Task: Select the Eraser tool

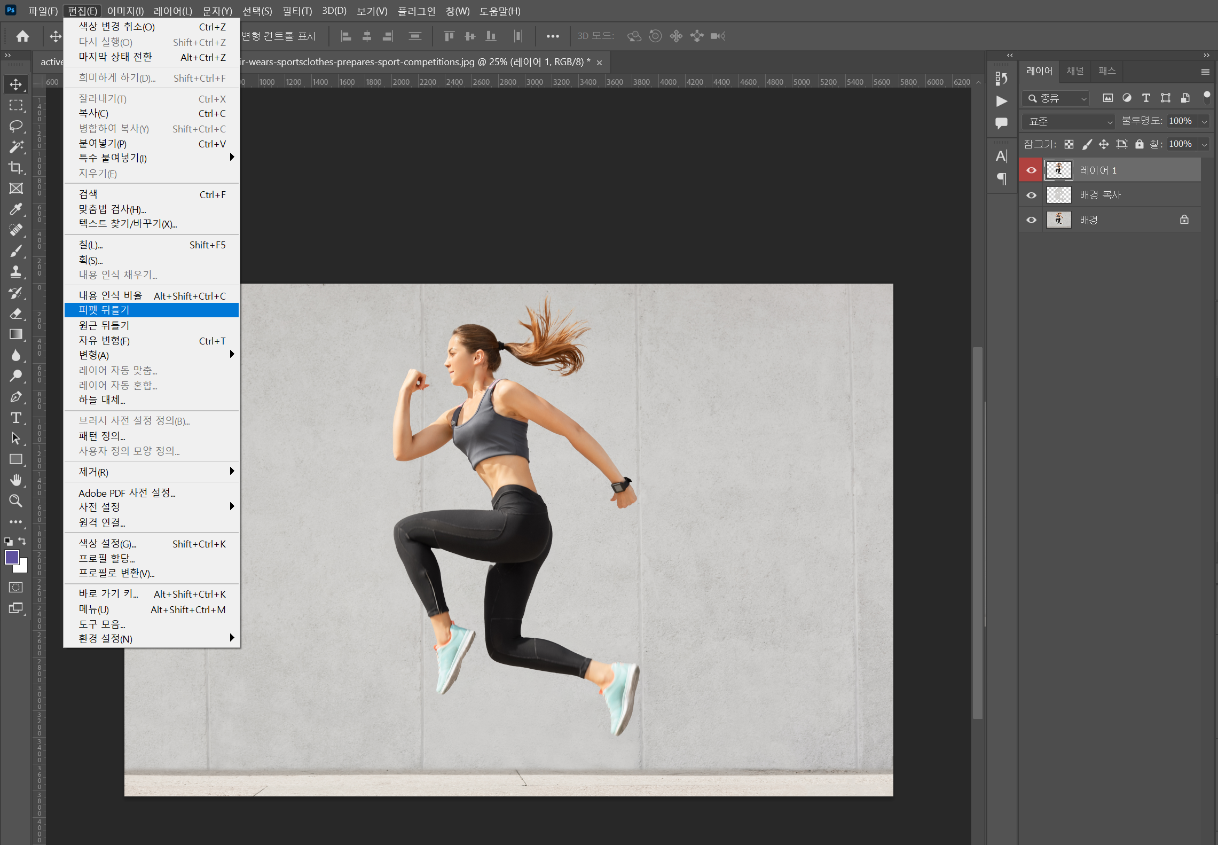Action: (x=16, y=314)
